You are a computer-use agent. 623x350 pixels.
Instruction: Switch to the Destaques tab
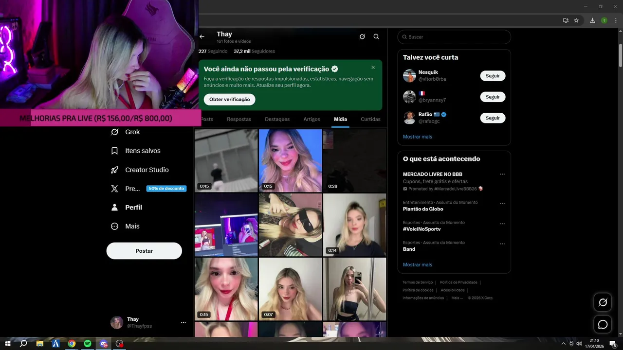(277, 119)
